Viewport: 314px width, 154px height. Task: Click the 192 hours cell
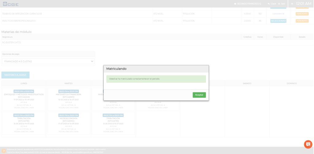pos(260,14)
